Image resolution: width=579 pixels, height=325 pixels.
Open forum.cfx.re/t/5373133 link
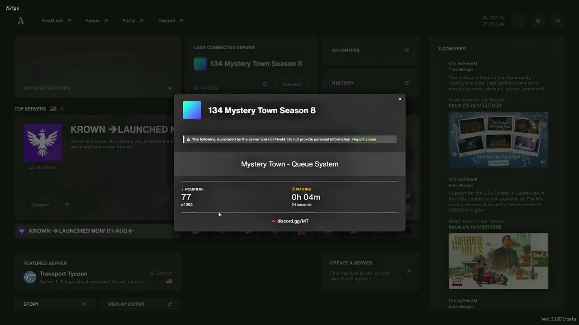tap(475, 105)
